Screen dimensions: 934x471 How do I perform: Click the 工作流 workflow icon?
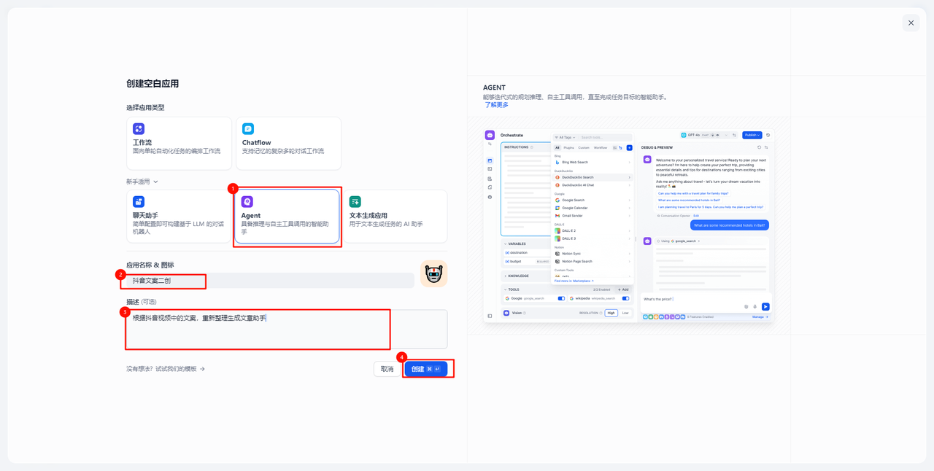139,129
